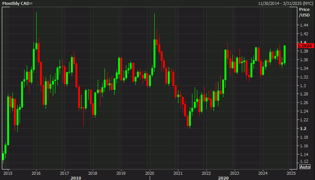The height and width of the screenshot is (180, 315).
Task: Click the 2017 year label on time axis
Action: tap(65, 173)
